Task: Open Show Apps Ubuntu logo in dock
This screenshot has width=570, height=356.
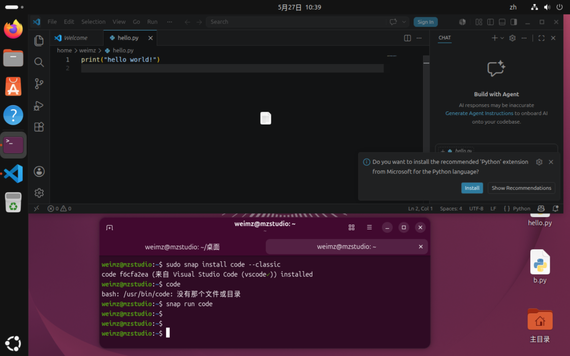Action: point(13,344)
